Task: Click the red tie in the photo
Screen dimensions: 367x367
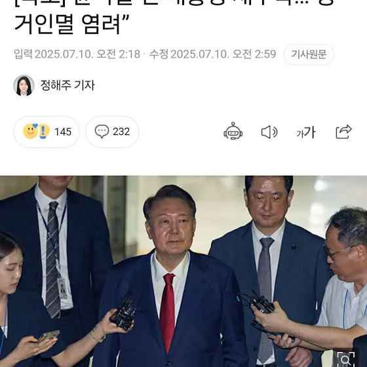Action: 167,313
